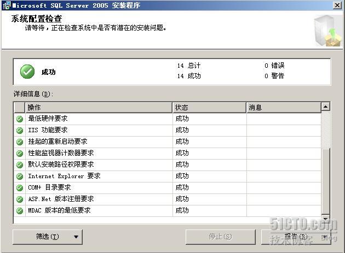Click the green icon next to MDAC 版本的最低要求
Image resolution: width=345 pixels, height=253 pixels.
pos(20,210)
